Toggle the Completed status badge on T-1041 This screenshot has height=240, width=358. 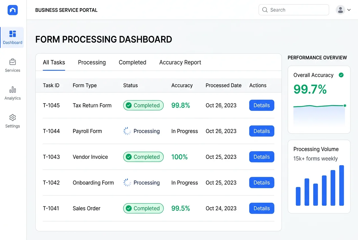point(143,208)
